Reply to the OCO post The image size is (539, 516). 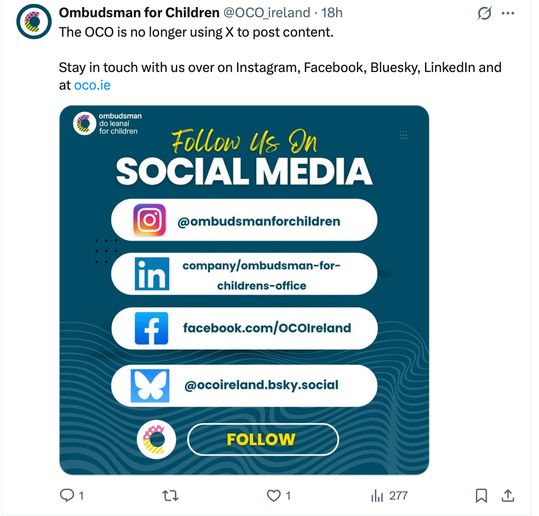(x=67, y=495)
